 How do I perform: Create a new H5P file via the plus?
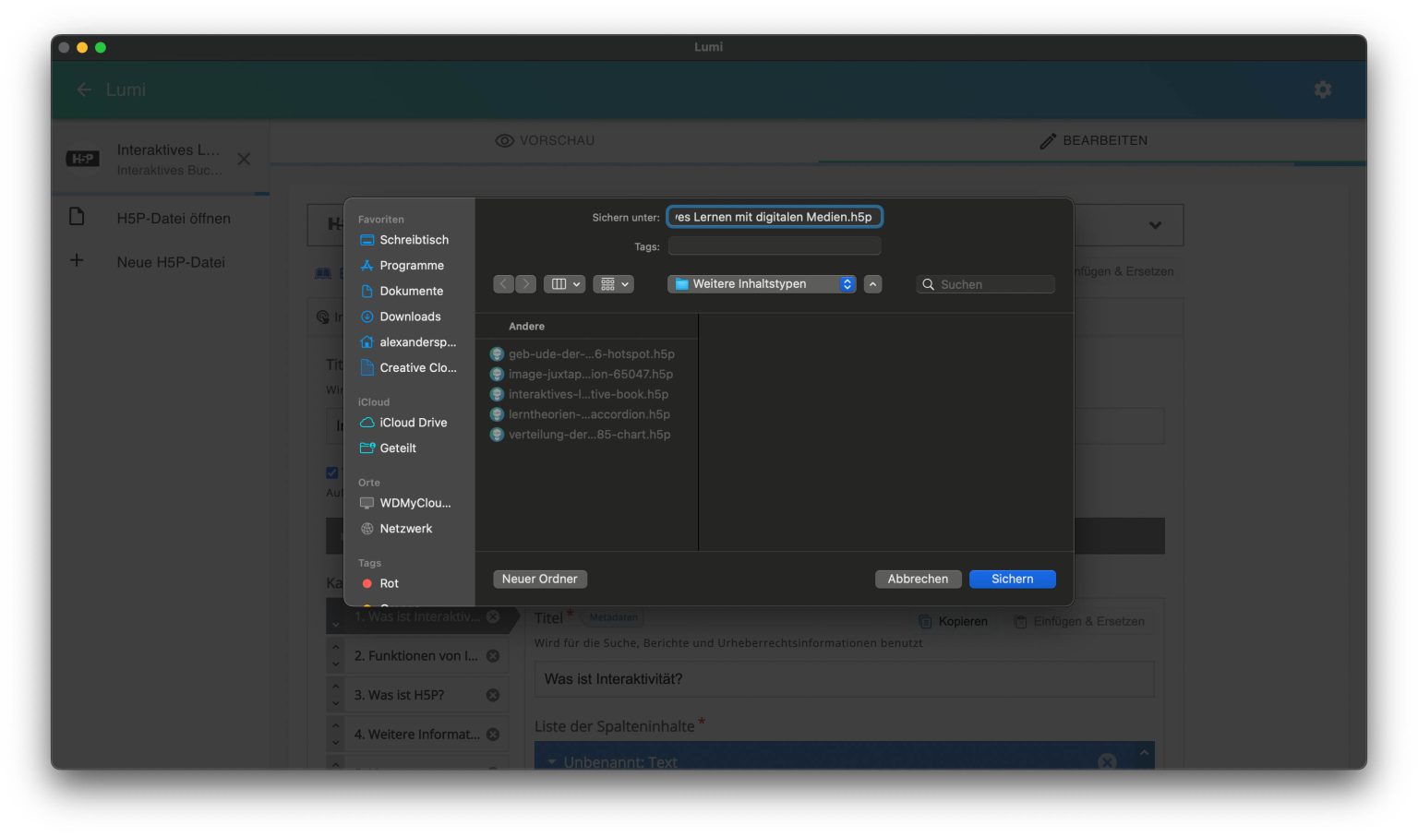(x=78, y=262)
